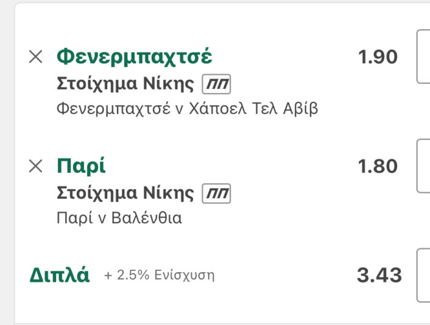The width and height of the screenshot is (430, 325).
Task: Focus the stake box beside odds 1.90
Action: [423, 56]
